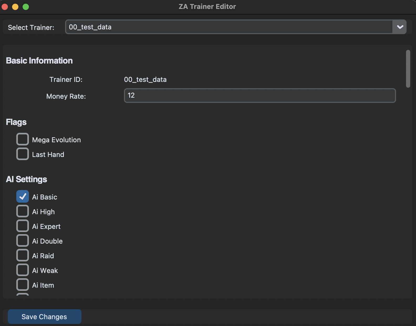Enable Ai Weak setting
Viewport: 416px width, 326px height.
click(x=23, y=270)
